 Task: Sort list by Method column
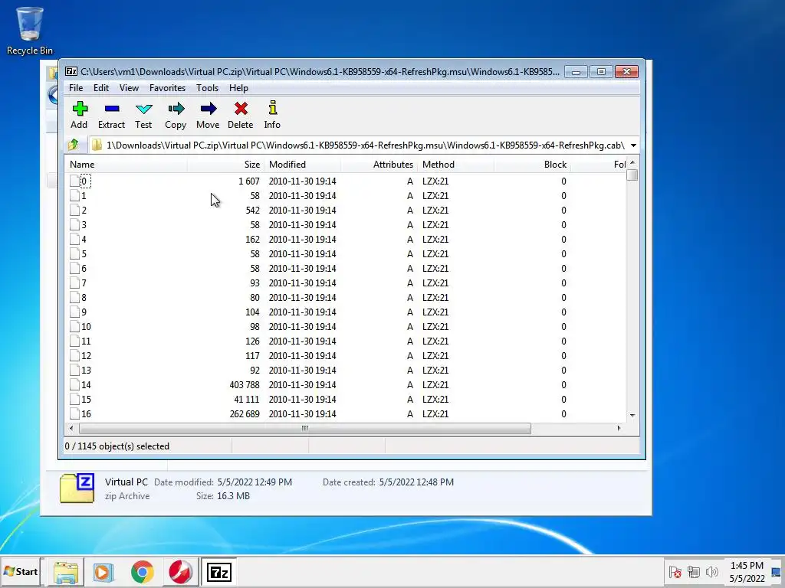point(455,165)
